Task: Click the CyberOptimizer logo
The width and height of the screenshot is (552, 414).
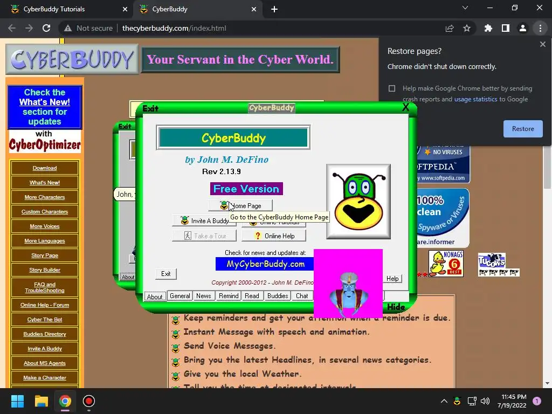Action: click(x=45, y=144)
